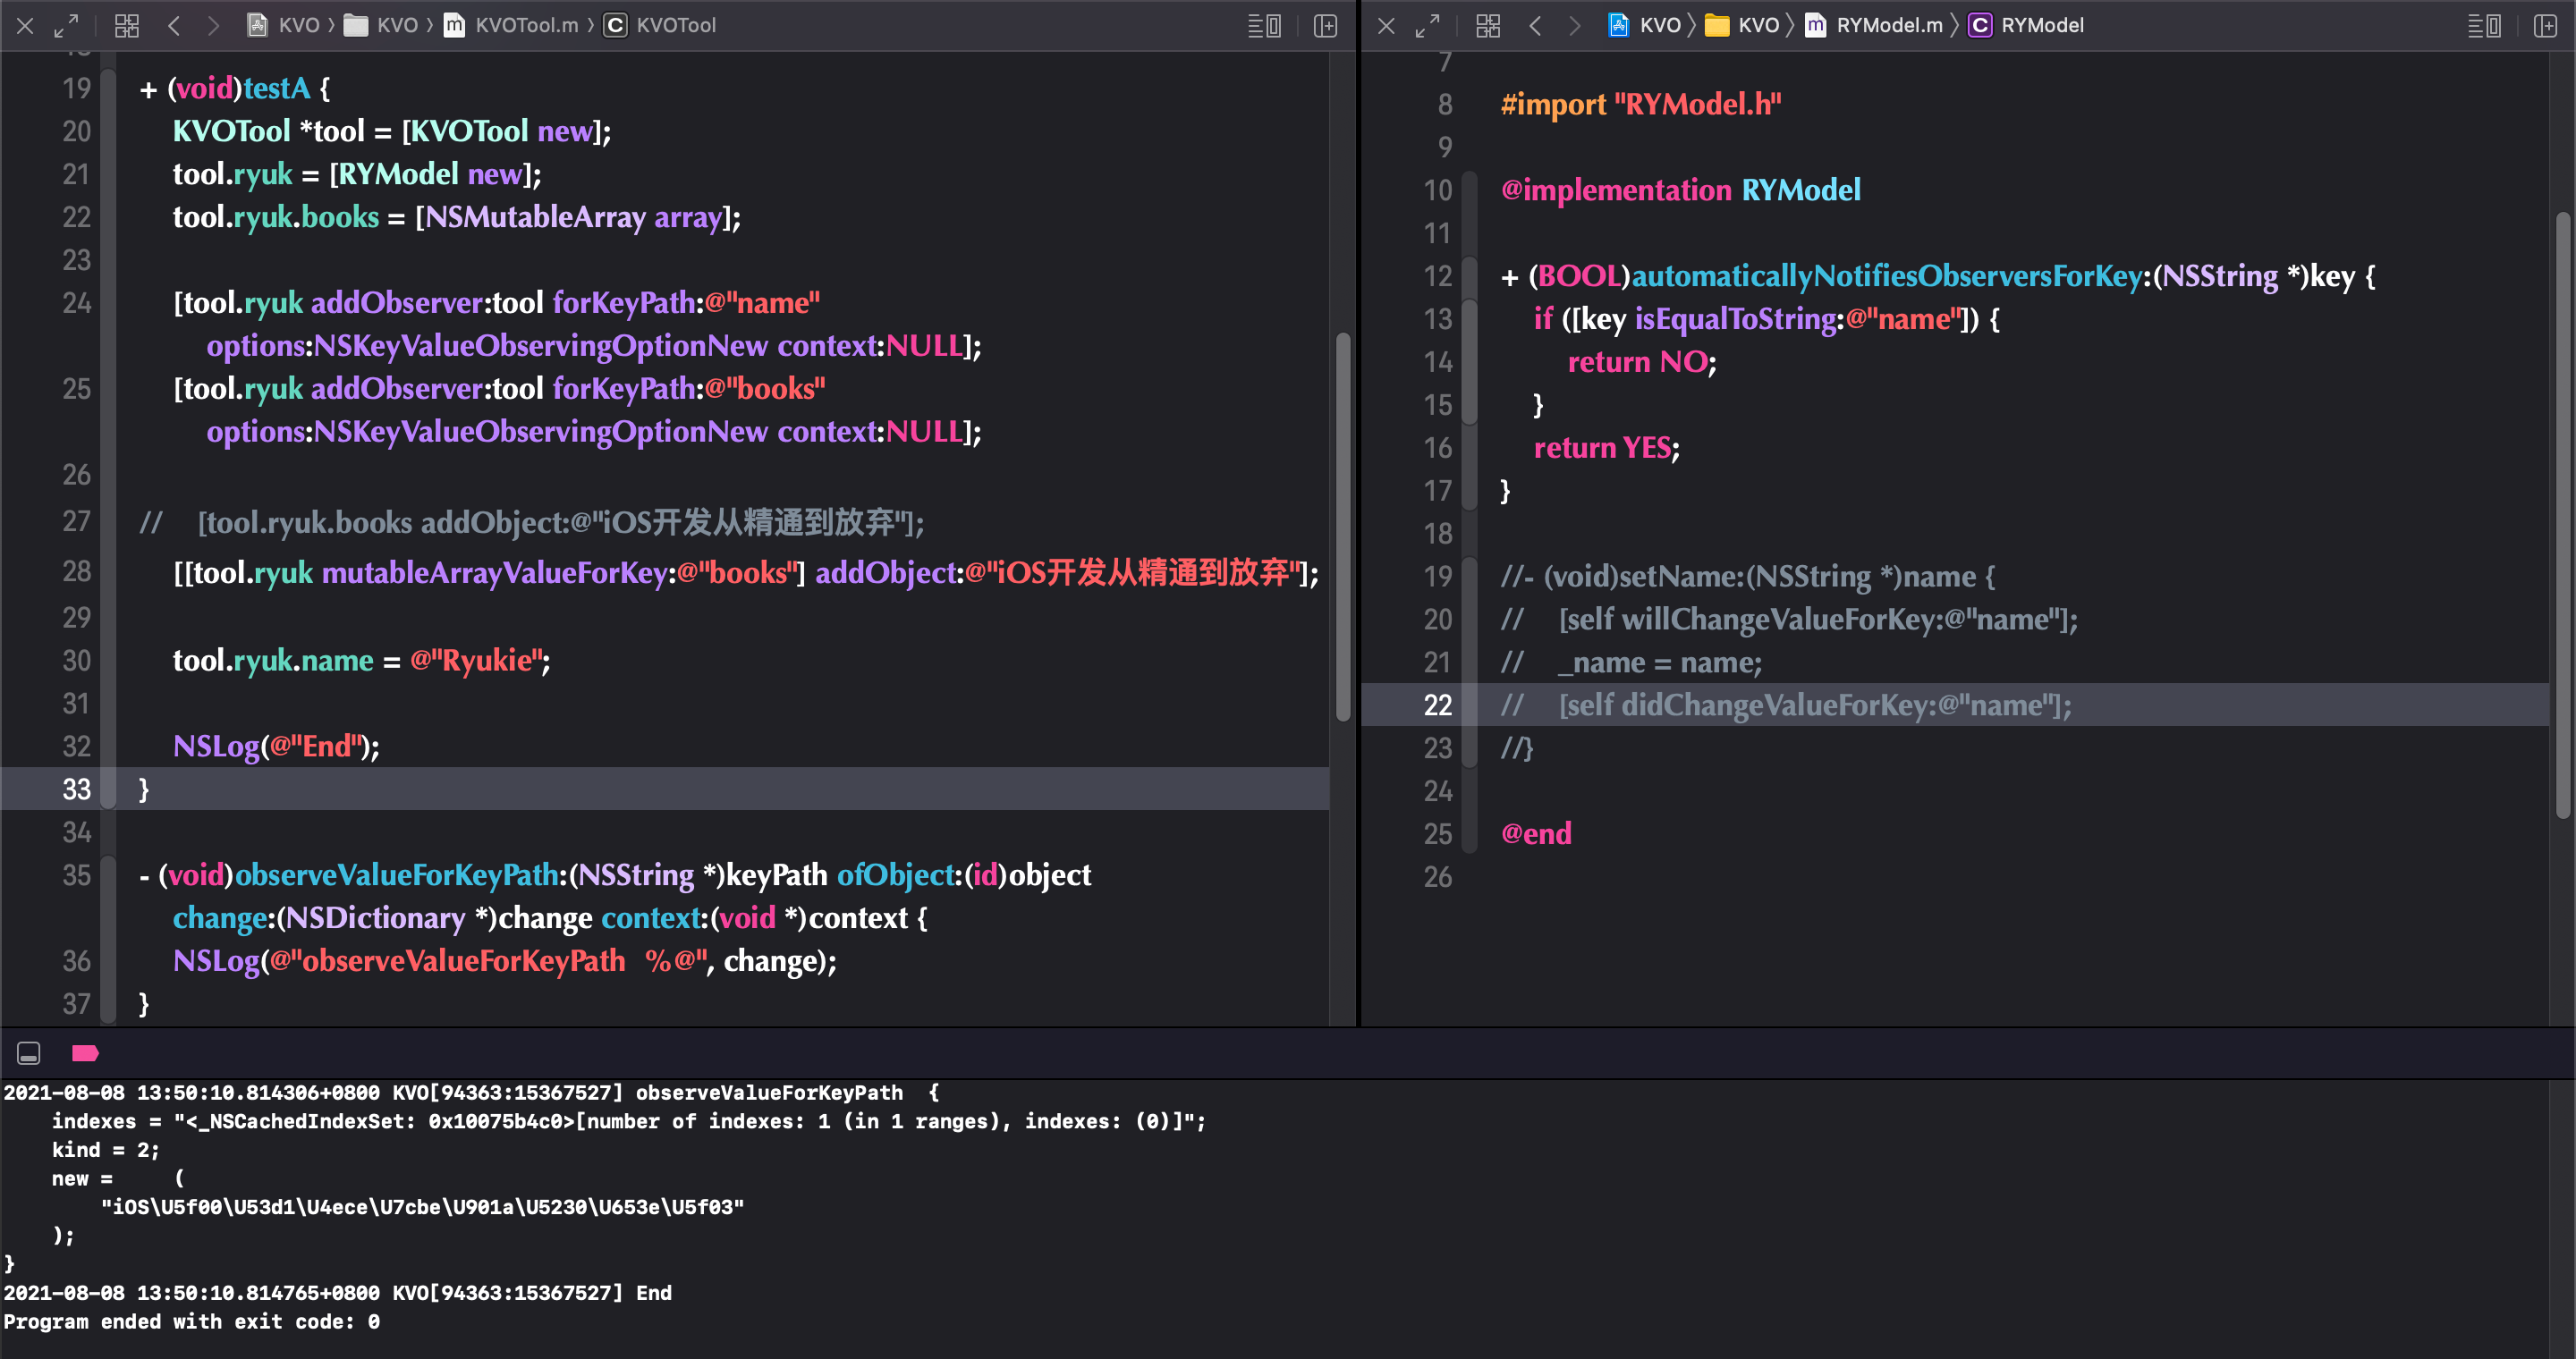
Task: Go forward in left editor history
Action: coord(212,26)
